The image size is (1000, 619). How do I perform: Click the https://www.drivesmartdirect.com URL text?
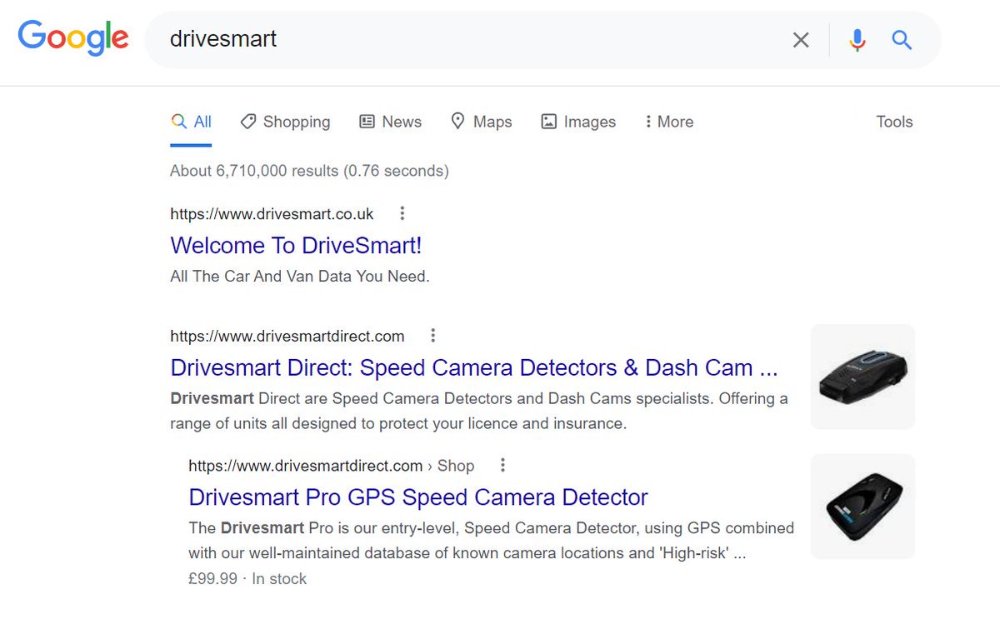pyautogui.click(x=287, y=337)
